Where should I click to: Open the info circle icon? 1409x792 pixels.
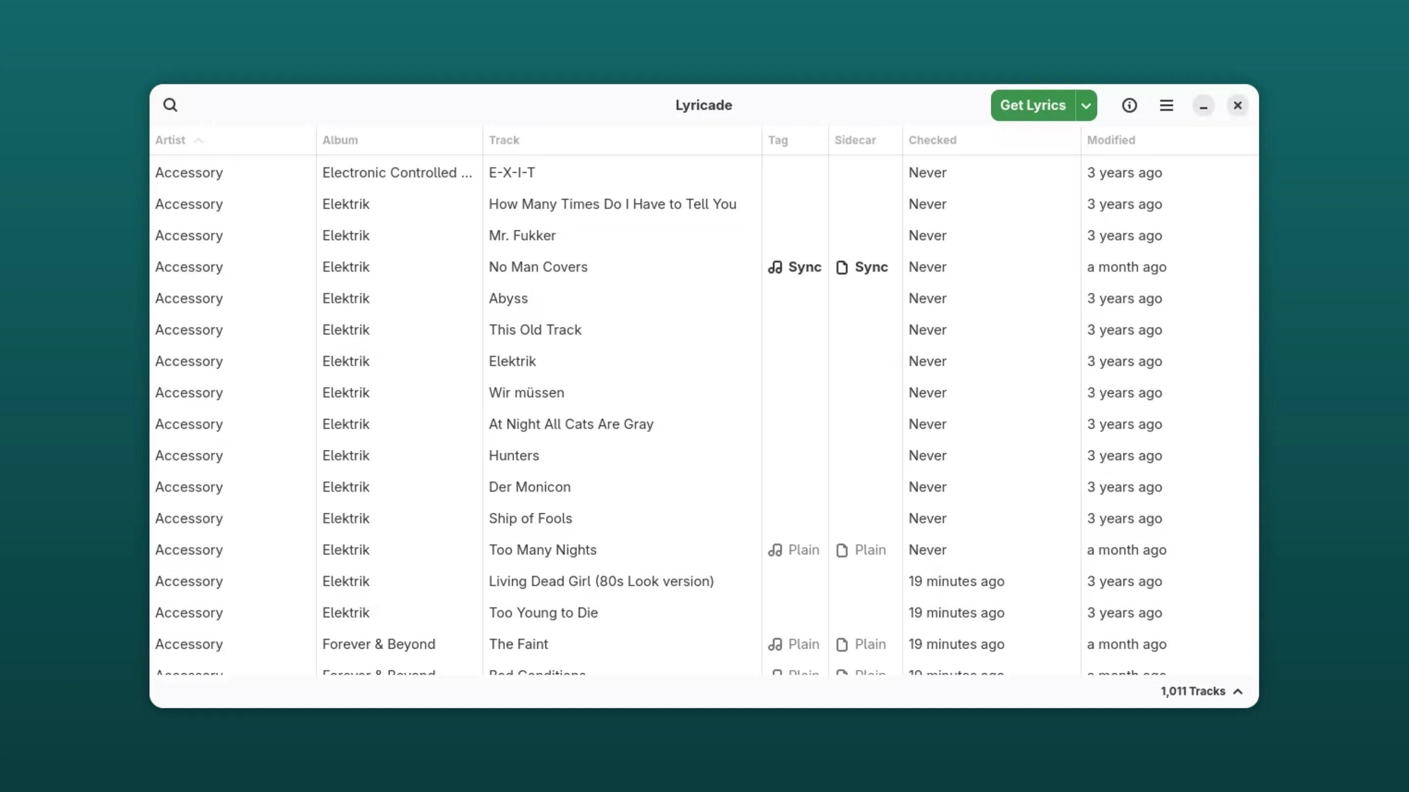1130,106
